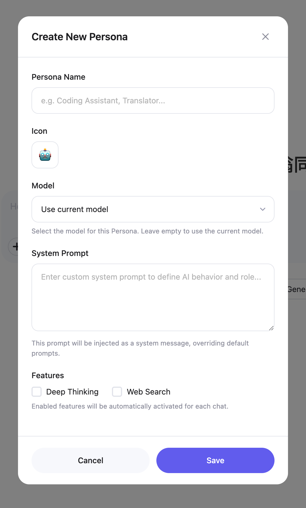The image size is (306, 508).
Task: Toggle Deep Thinking off after enabling
Action: pos(37,392)
